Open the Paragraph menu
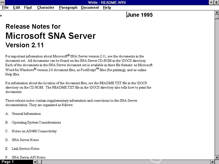The height and width of the screenshot is (164, 219). point(68,8)
